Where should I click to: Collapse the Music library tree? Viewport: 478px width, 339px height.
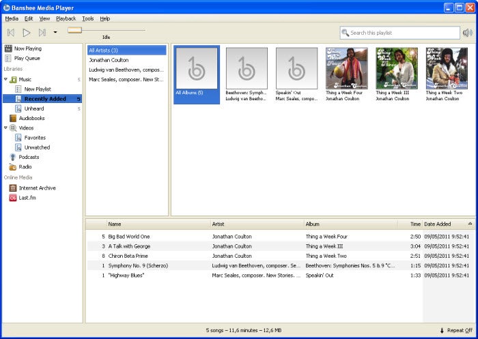click(x=5, y=80)
